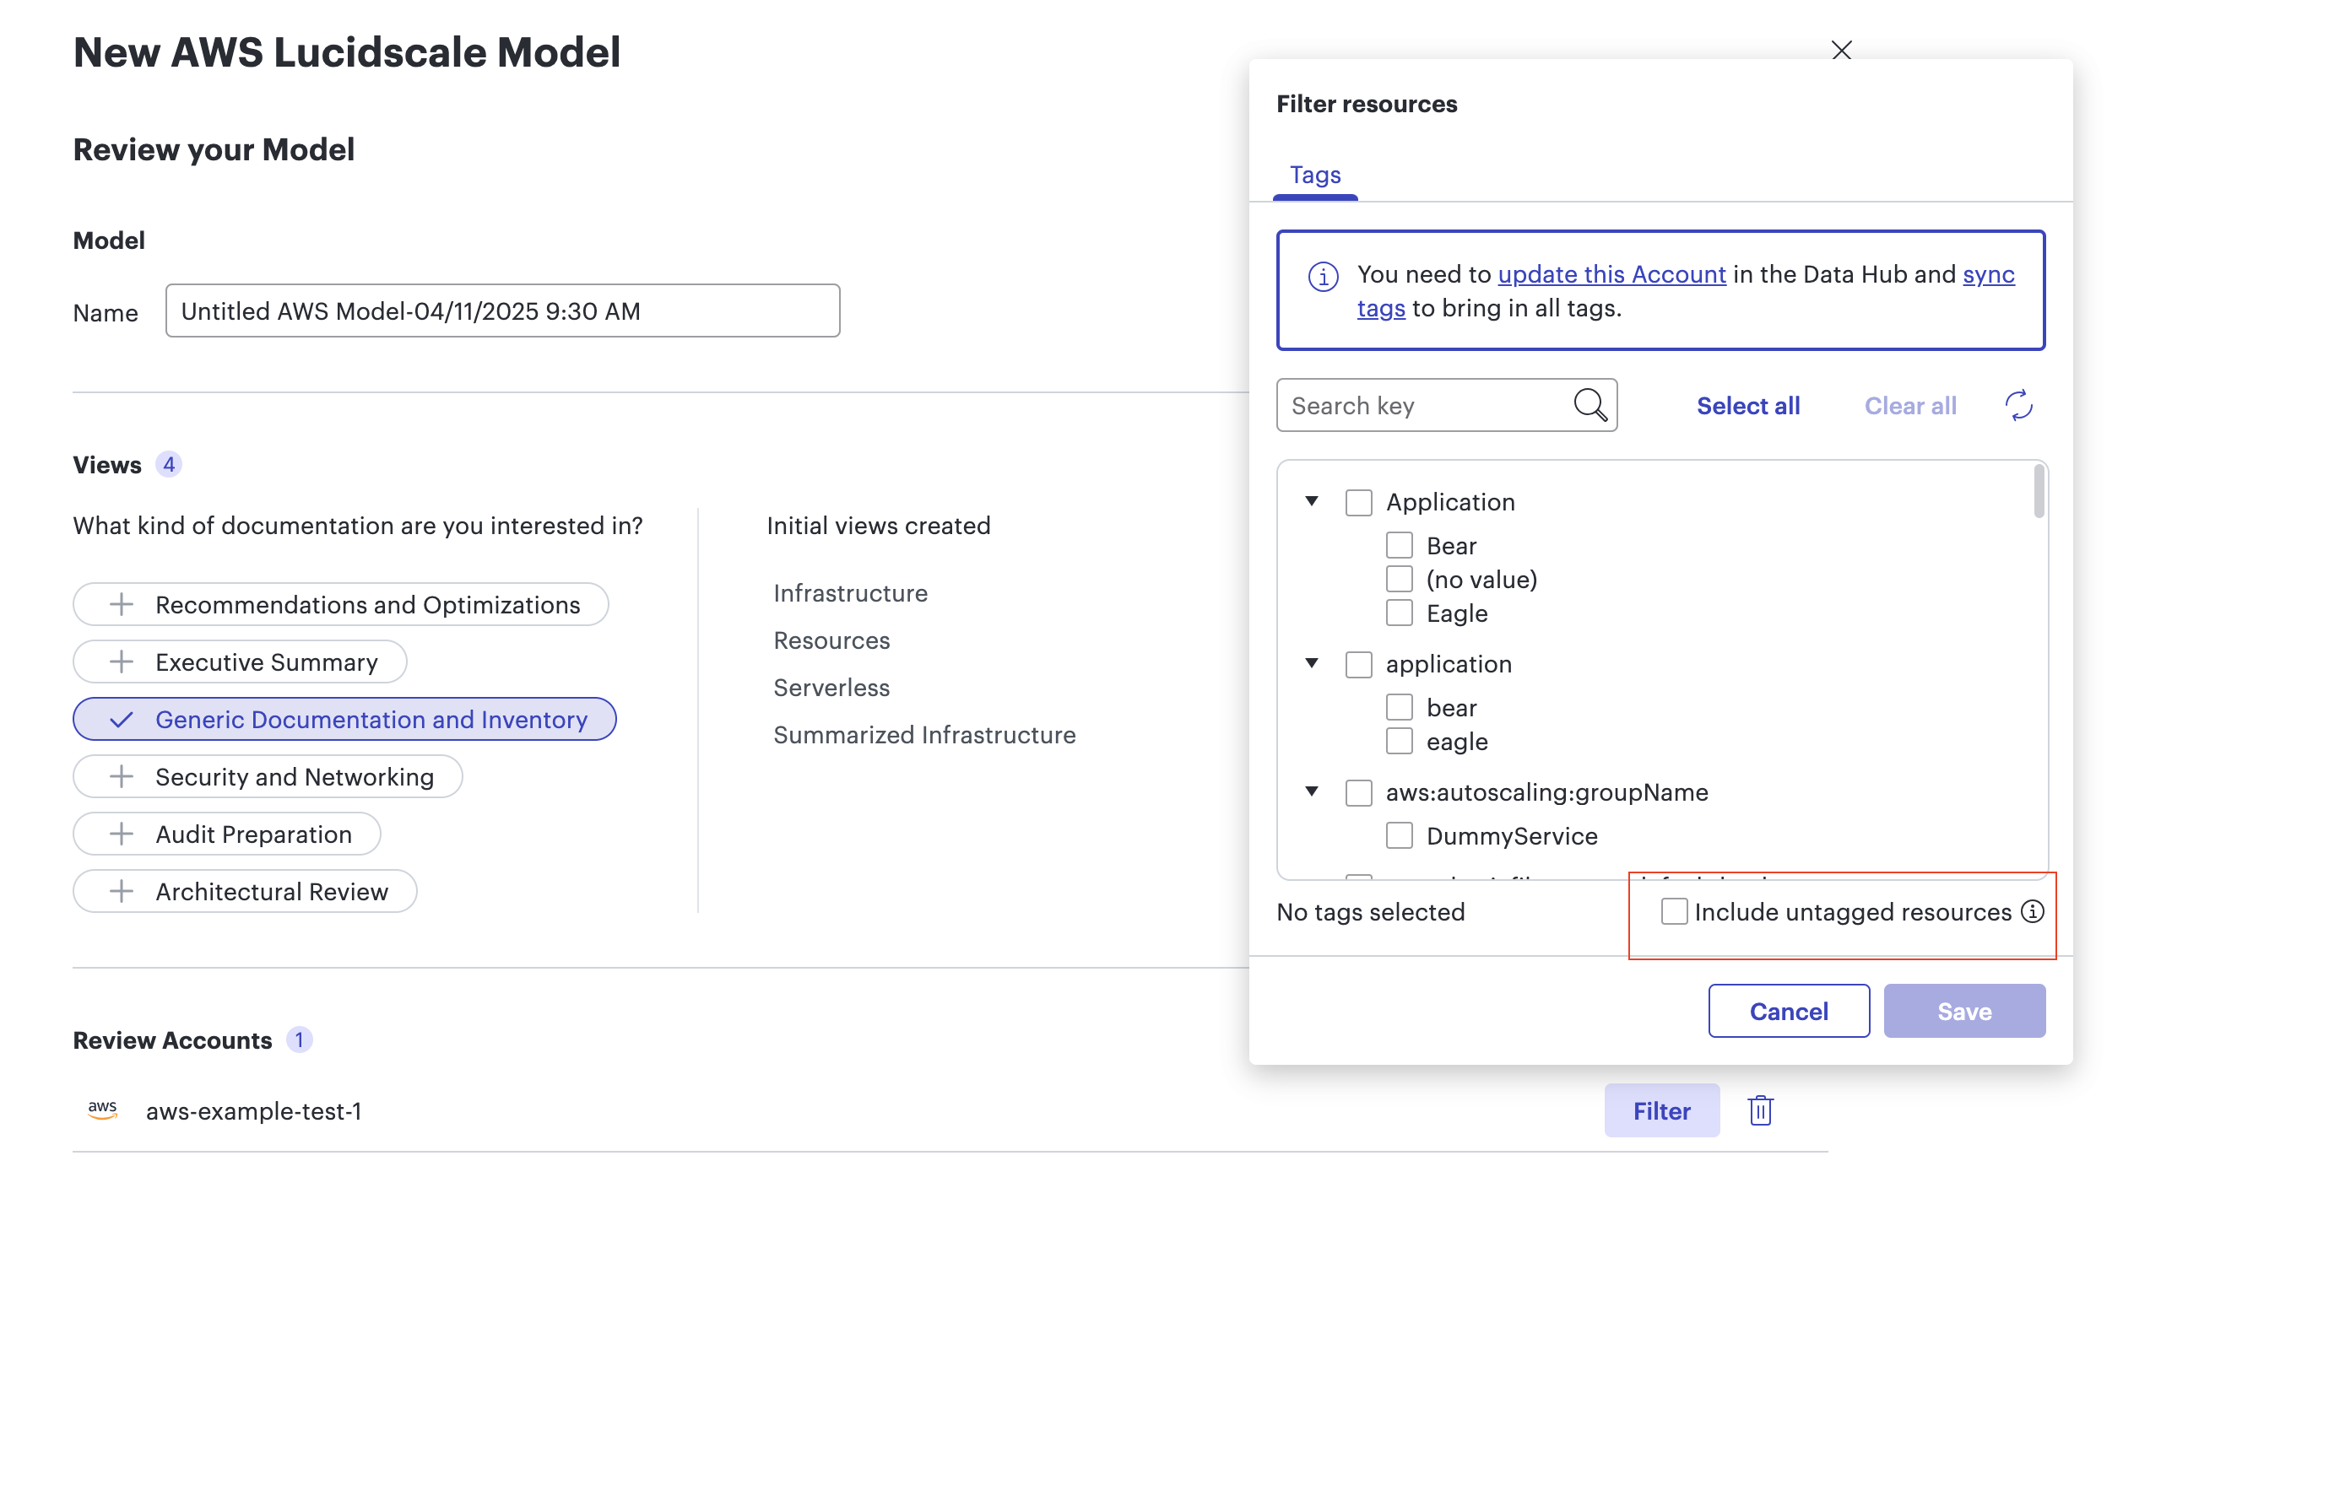
Task: Click the tag list scrollbar
Action: pyautogui.click(x=2039, y=490)
